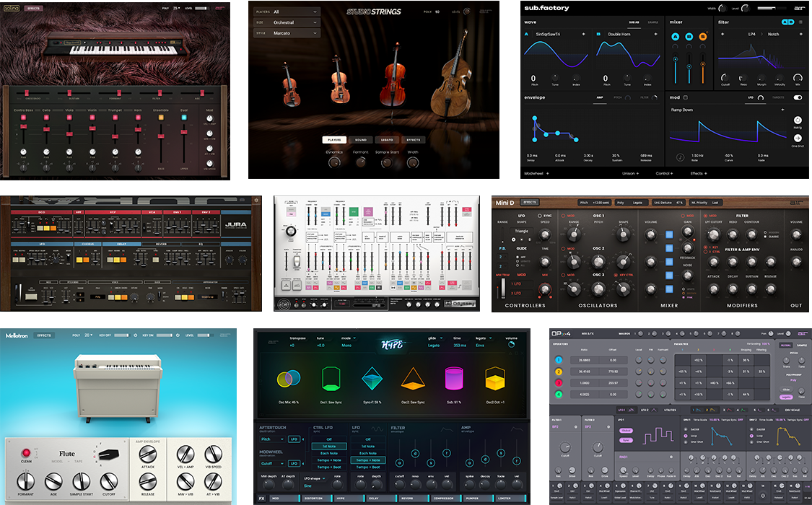Select the ENV 1 Loop radio in OPx-4
This screenshot has height=505, width=812.
pyautogui.click(x=686, y=436)
